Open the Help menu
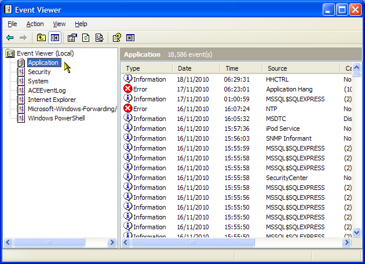 click(81, 24)
